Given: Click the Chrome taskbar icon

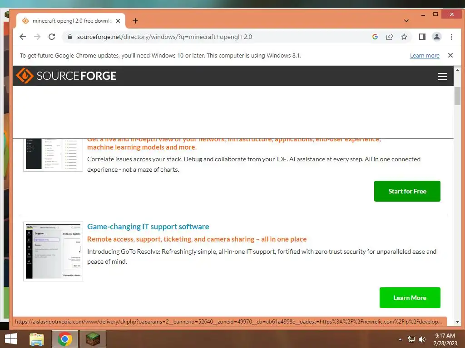Looking at the screenshot, I should pyautogui.click(x=64, y=339).
